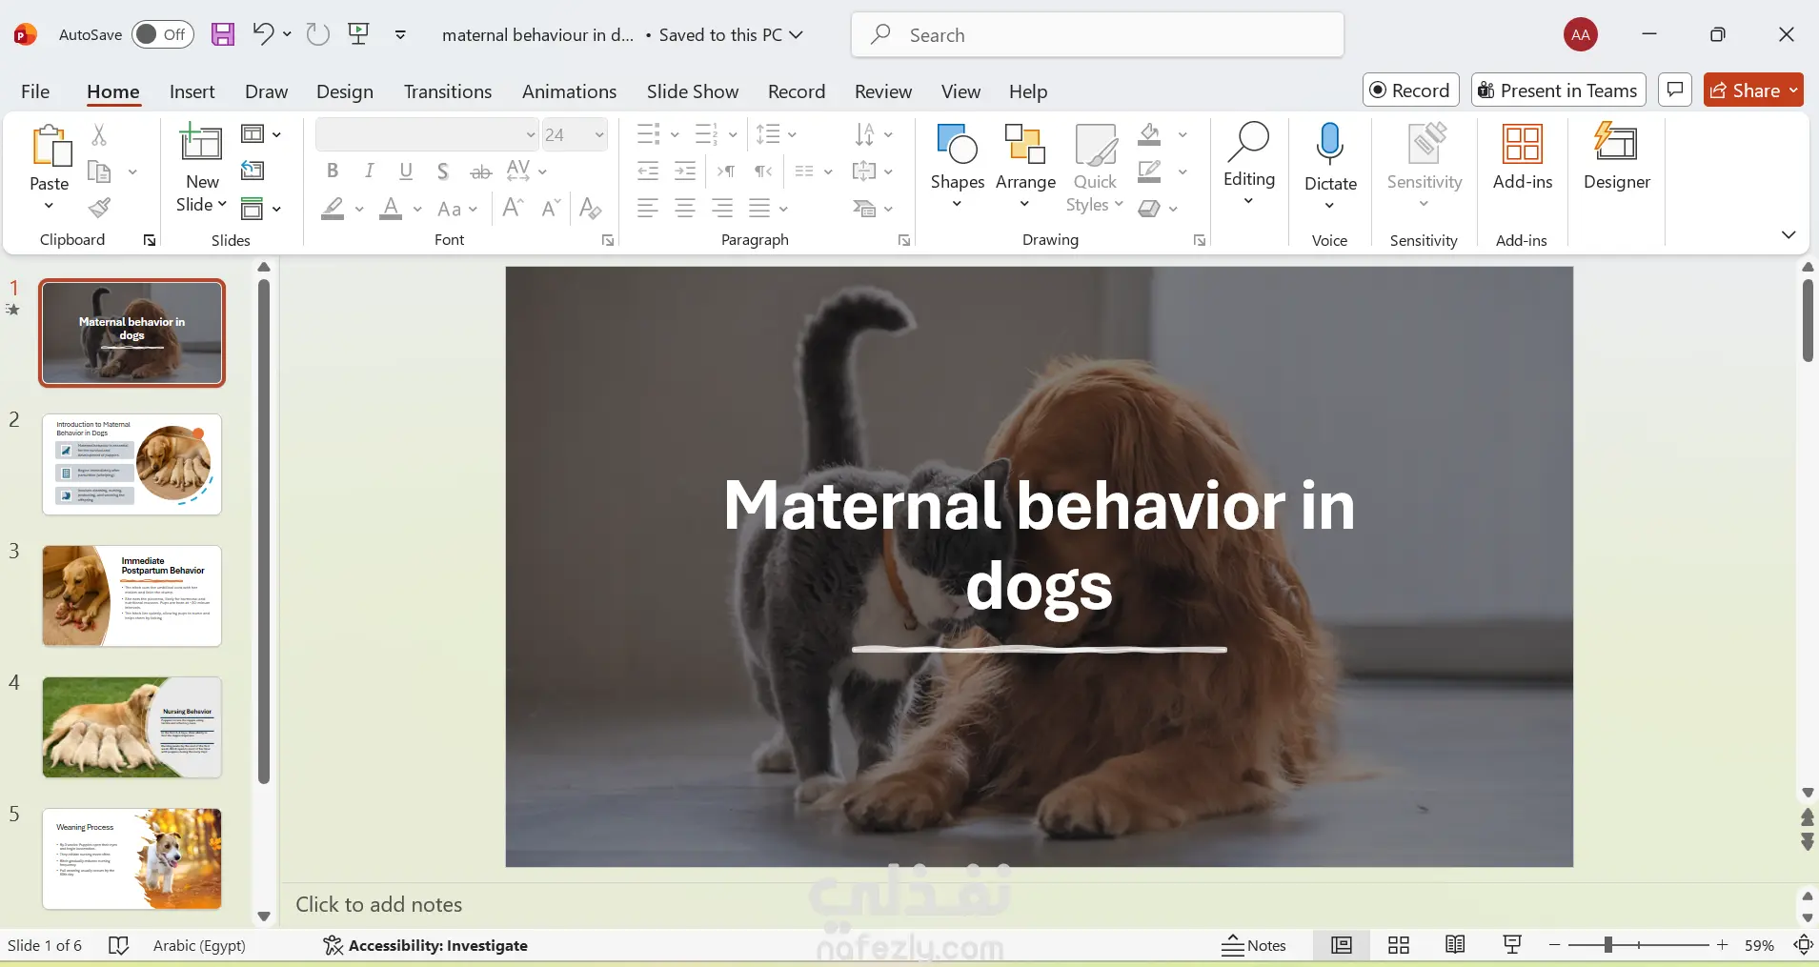
Task: Click the Reset slide icon
Action: click(x=253, y=171)
